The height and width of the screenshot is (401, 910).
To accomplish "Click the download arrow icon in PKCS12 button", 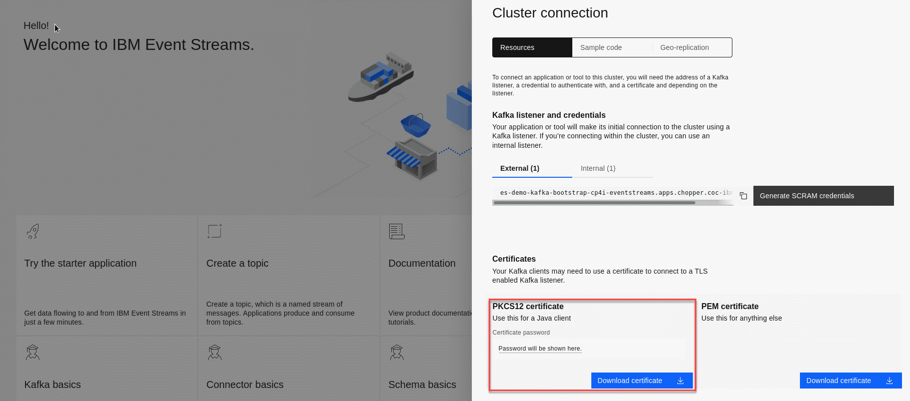I will [680, 381].
